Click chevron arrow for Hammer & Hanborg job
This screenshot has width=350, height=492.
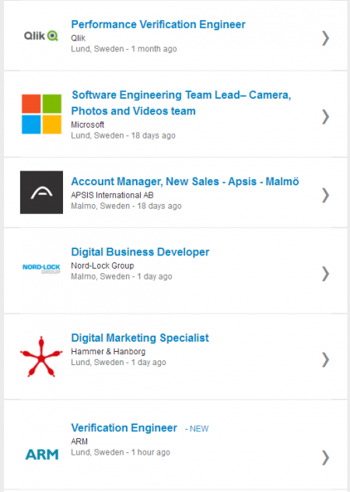coord(326,360)
